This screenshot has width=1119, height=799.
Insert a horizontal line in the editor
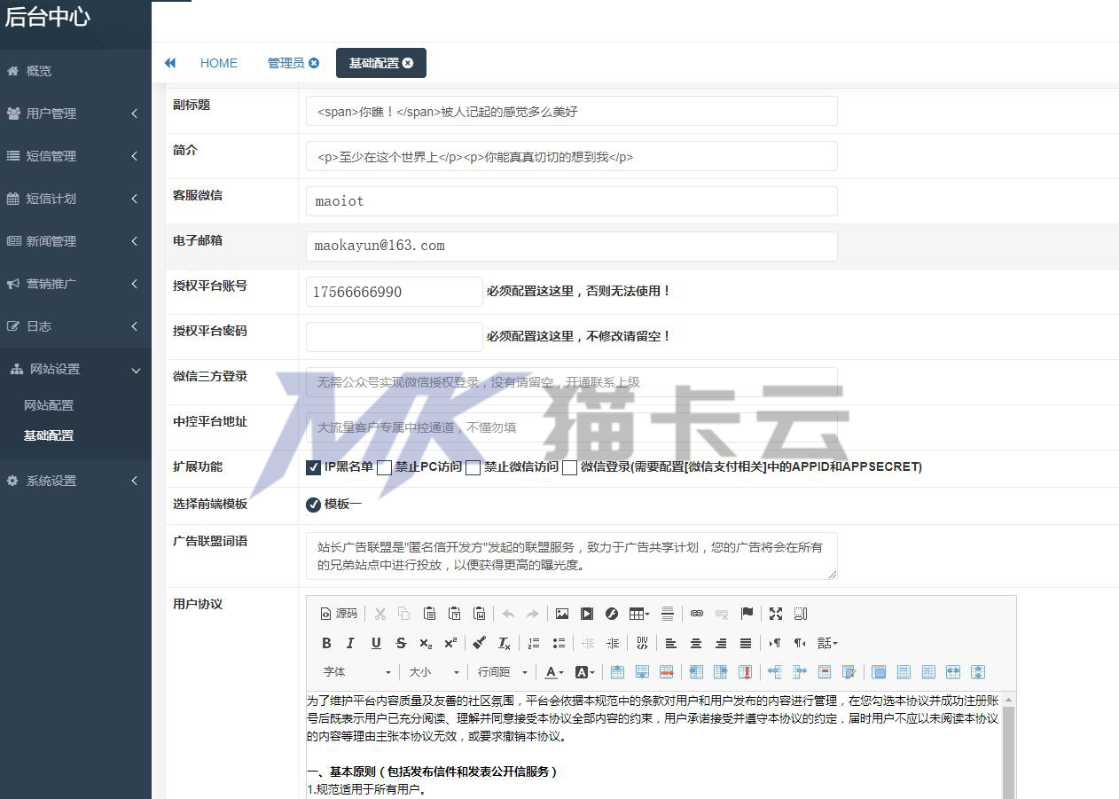click(x=668, y=614)
